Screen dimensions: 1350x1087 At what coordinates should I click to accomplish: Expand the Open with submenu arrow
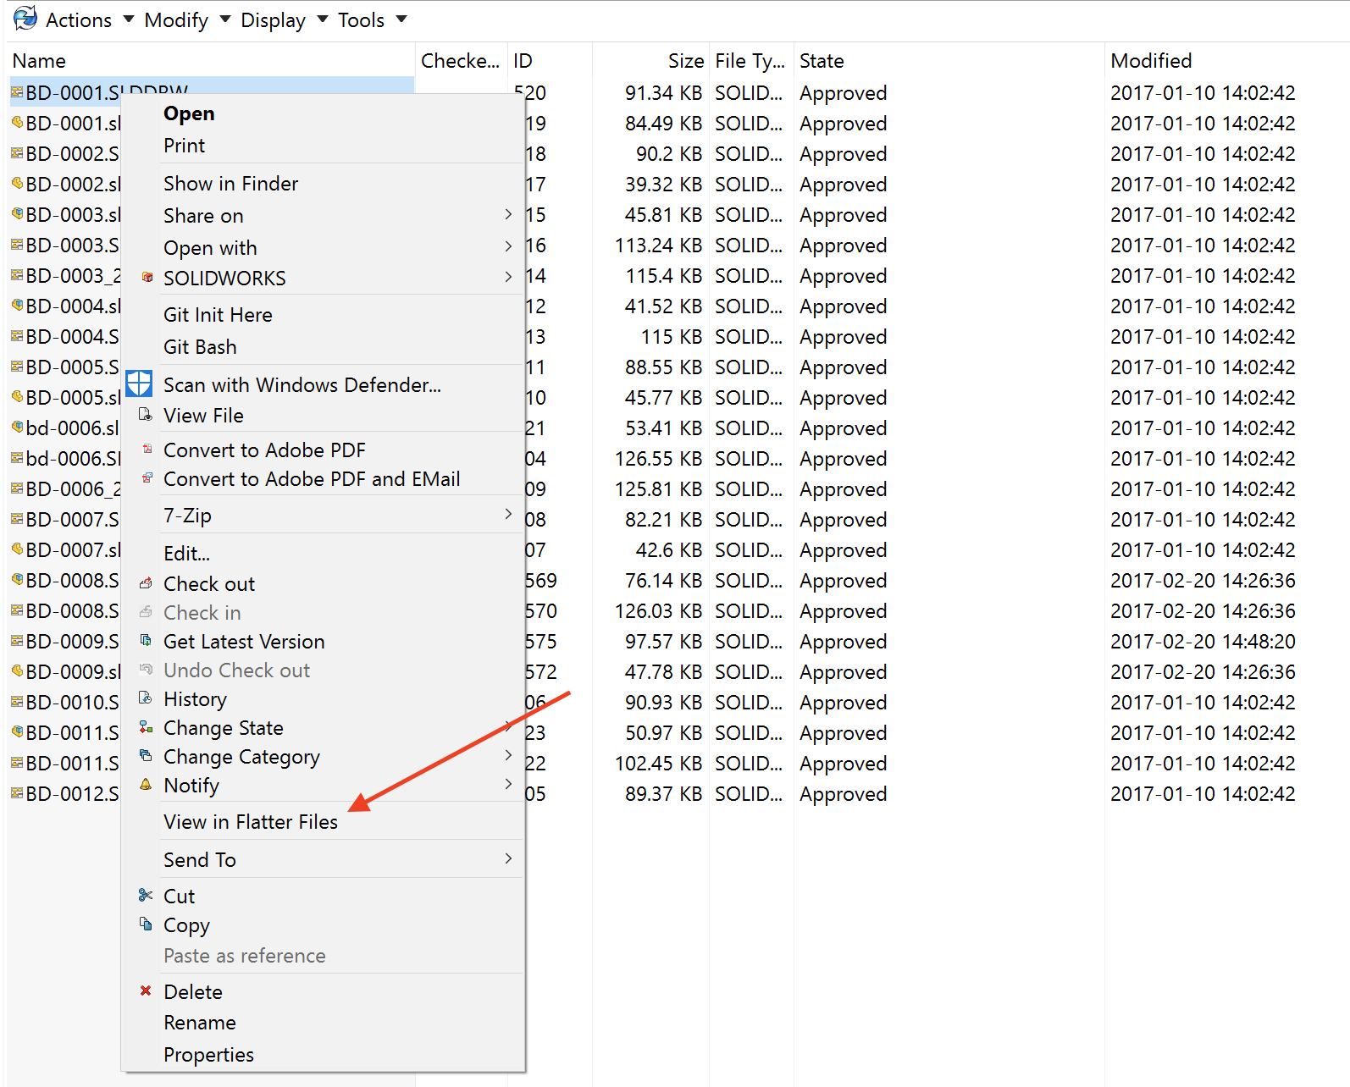[508, 246]
